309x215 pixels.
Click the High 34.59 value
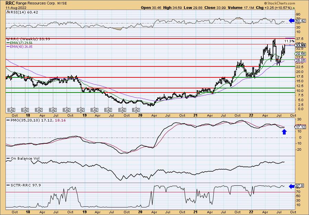tap(172, 8)
